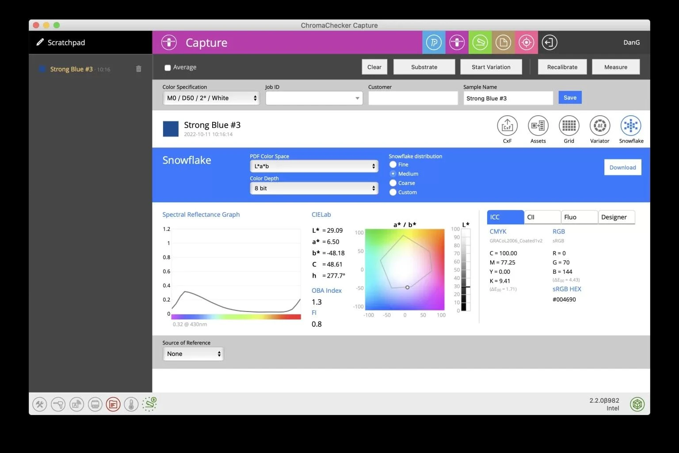Switch to the CII tab
Screen dimensions: 679x453
(x=542, y=217)
